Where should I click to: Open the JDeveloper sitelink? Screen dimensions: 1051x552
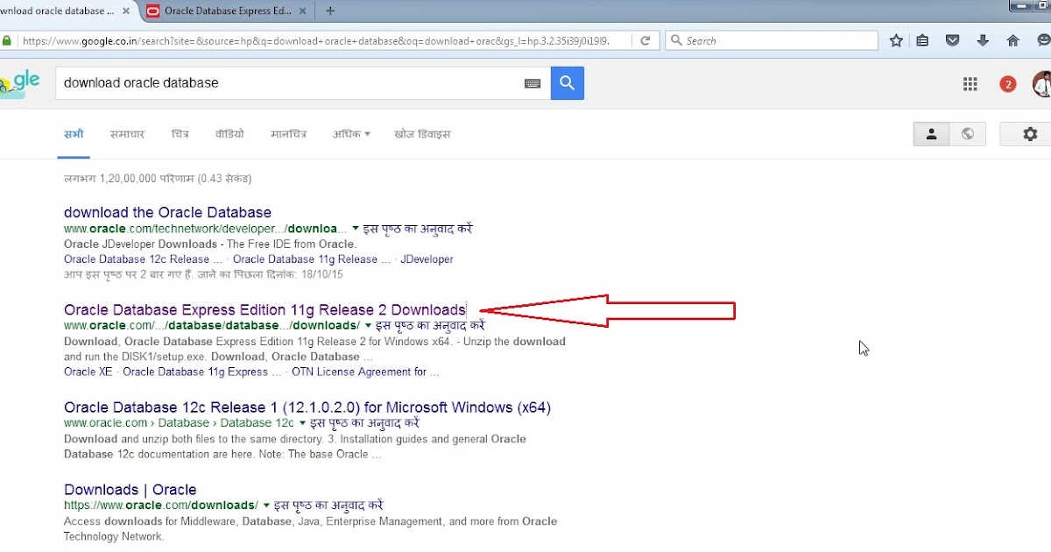[427, 259]
